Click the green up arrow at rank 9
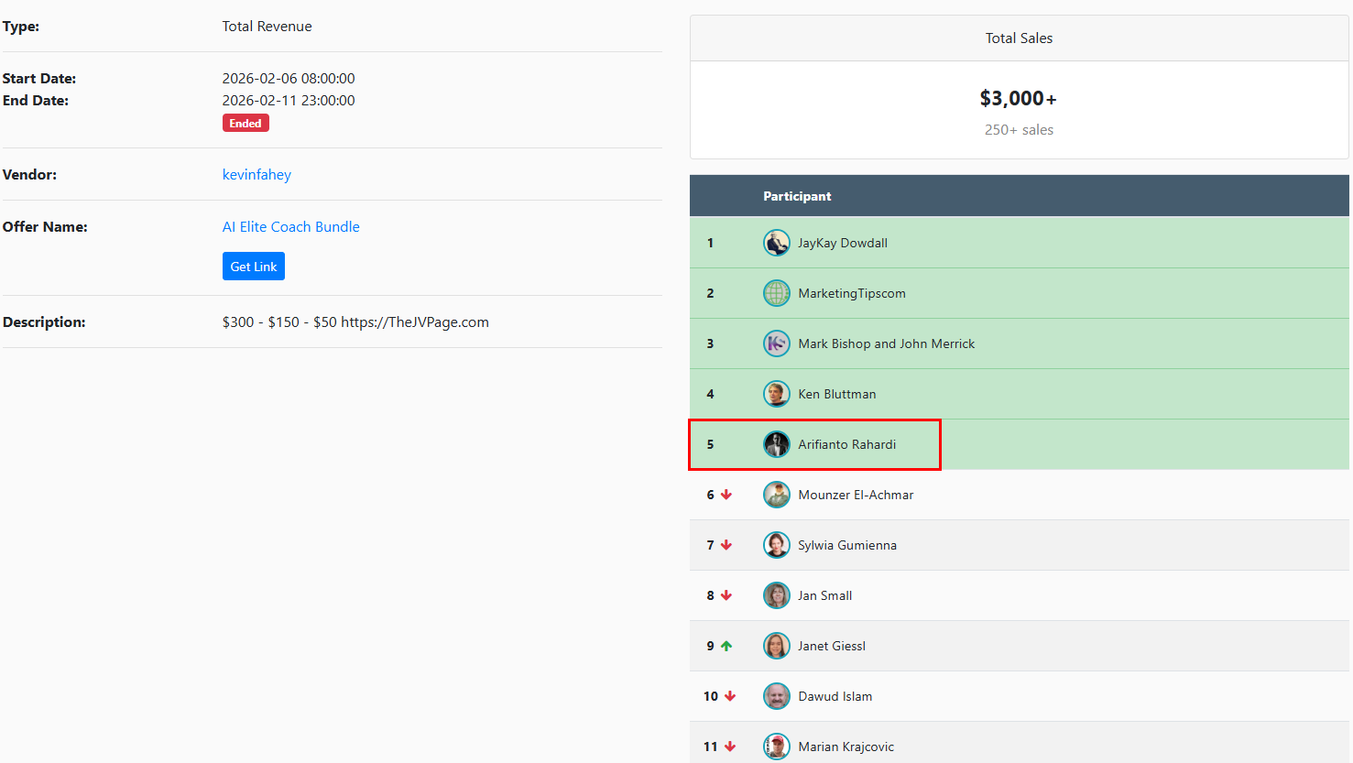 coord(726,646)
